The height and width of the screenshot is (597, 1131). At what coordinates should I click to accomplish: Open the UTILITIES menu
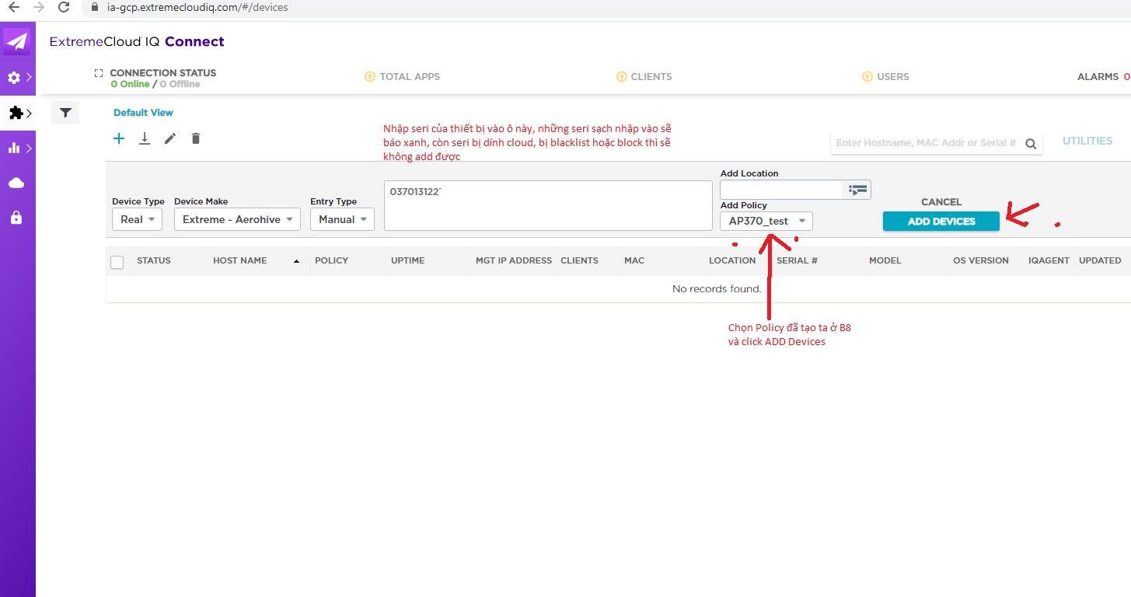point(1087,141)
